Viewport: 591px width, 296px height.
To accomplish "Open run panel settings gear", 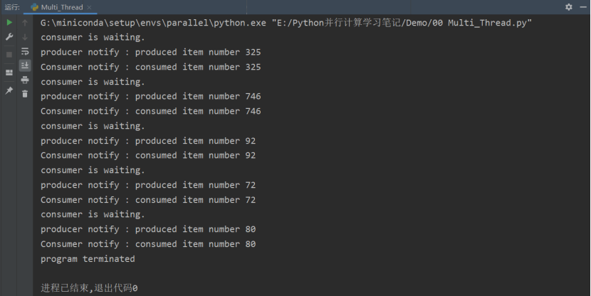I will click(569, 7).
